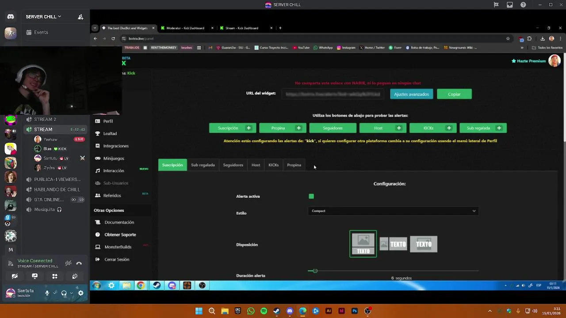Disconnect from voice with the hang-up icon
This screenshot has height=318, width=566.
point(79,263)
